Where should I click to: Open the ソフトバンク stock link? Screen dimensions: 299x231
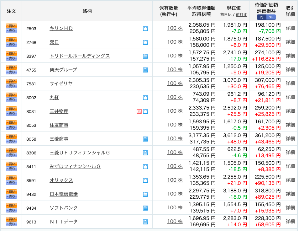pyautogui.click(x=64, y=208)
